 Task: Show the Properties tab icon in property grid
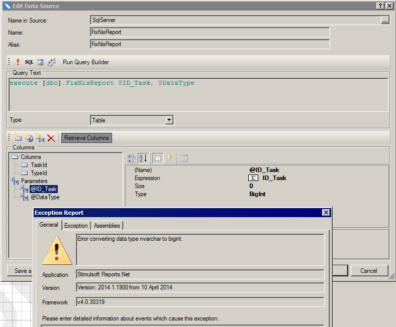tap(158, 158)
